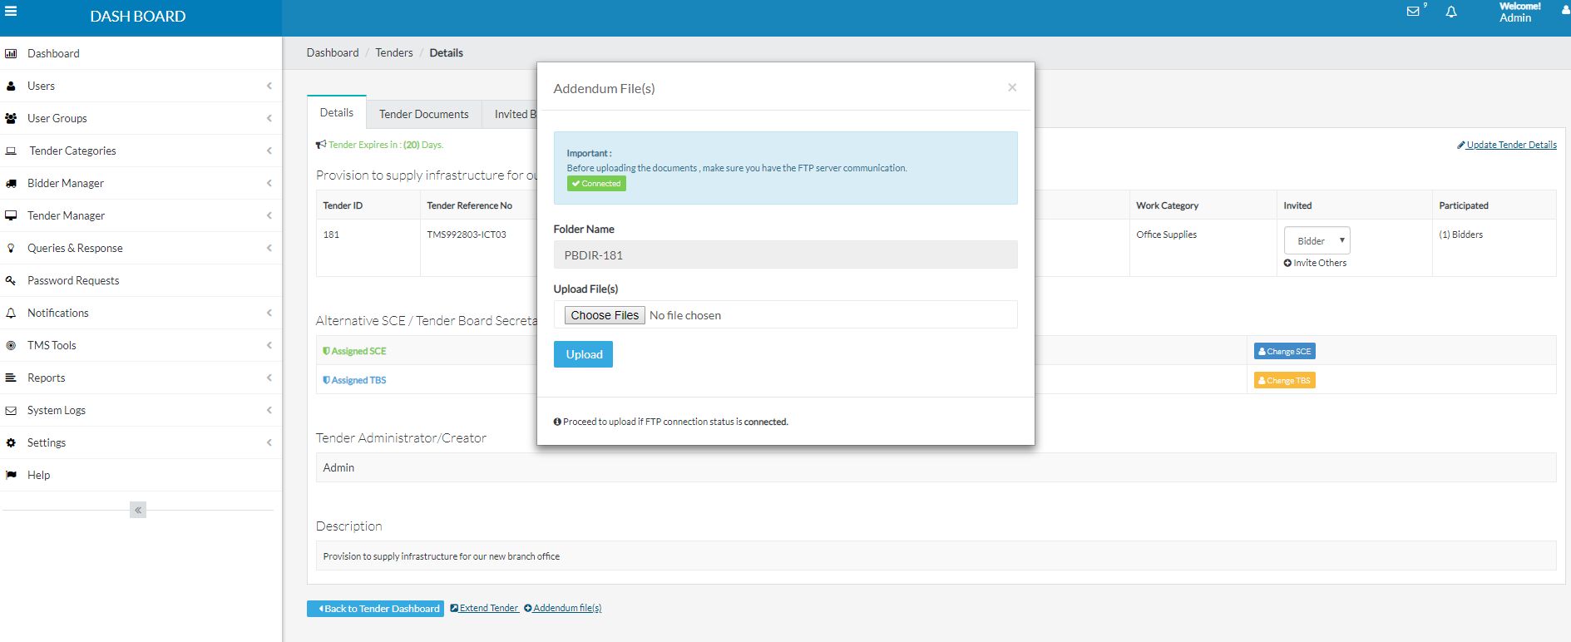Click the Notifications bell icon in sidebar
Image resolution: width=1571 pixels, height=642 pixels.
coord(11,313)
